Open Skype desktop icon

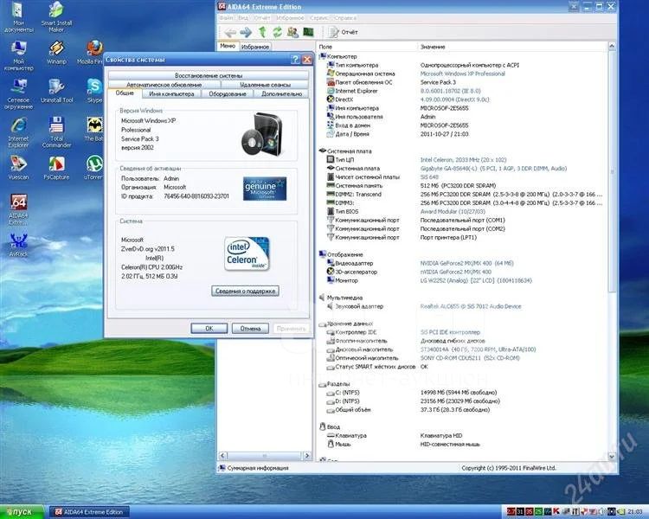[94, 91]
